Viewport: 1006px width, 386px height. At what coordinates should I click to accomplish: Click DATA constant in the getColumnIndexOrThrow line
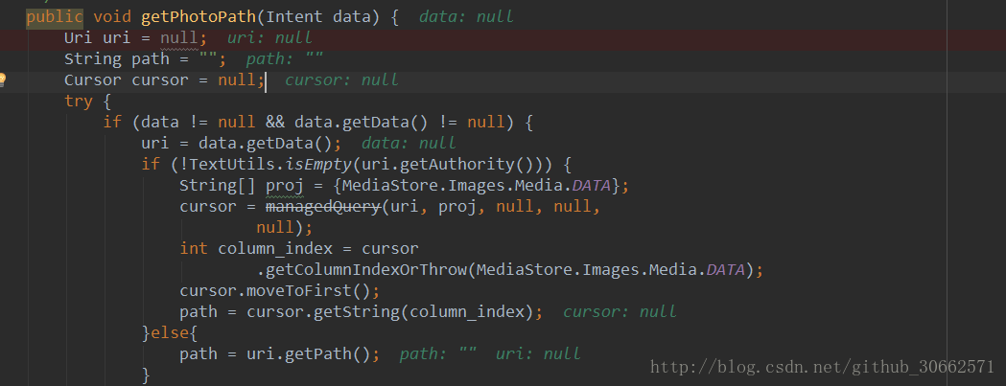[x=725, y=270]
